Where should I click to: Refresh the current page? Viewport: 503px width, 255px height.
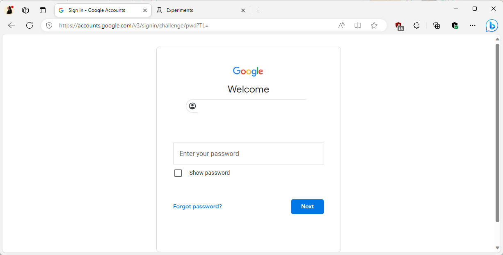click(x=30, y=25)
